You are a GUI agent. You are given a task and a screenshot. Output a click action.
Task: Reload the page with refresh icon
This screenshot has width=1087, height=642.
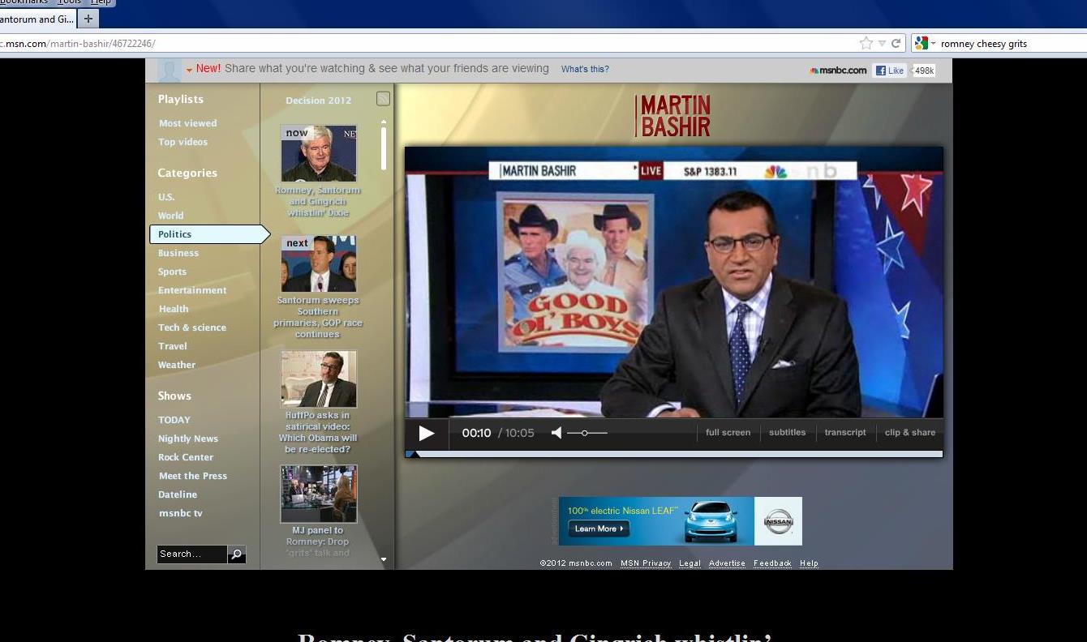(896, 44)
